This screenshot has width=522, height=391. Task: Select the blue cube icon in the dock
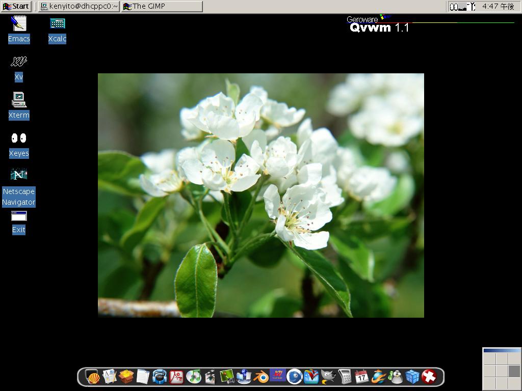412,377
